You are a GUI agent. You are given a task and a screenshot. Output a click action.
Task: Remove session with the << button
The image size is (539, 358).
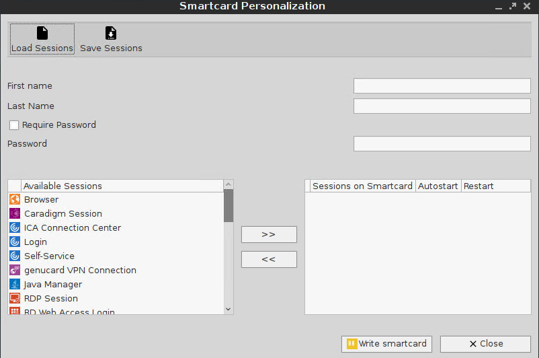[x=269, y=259]
